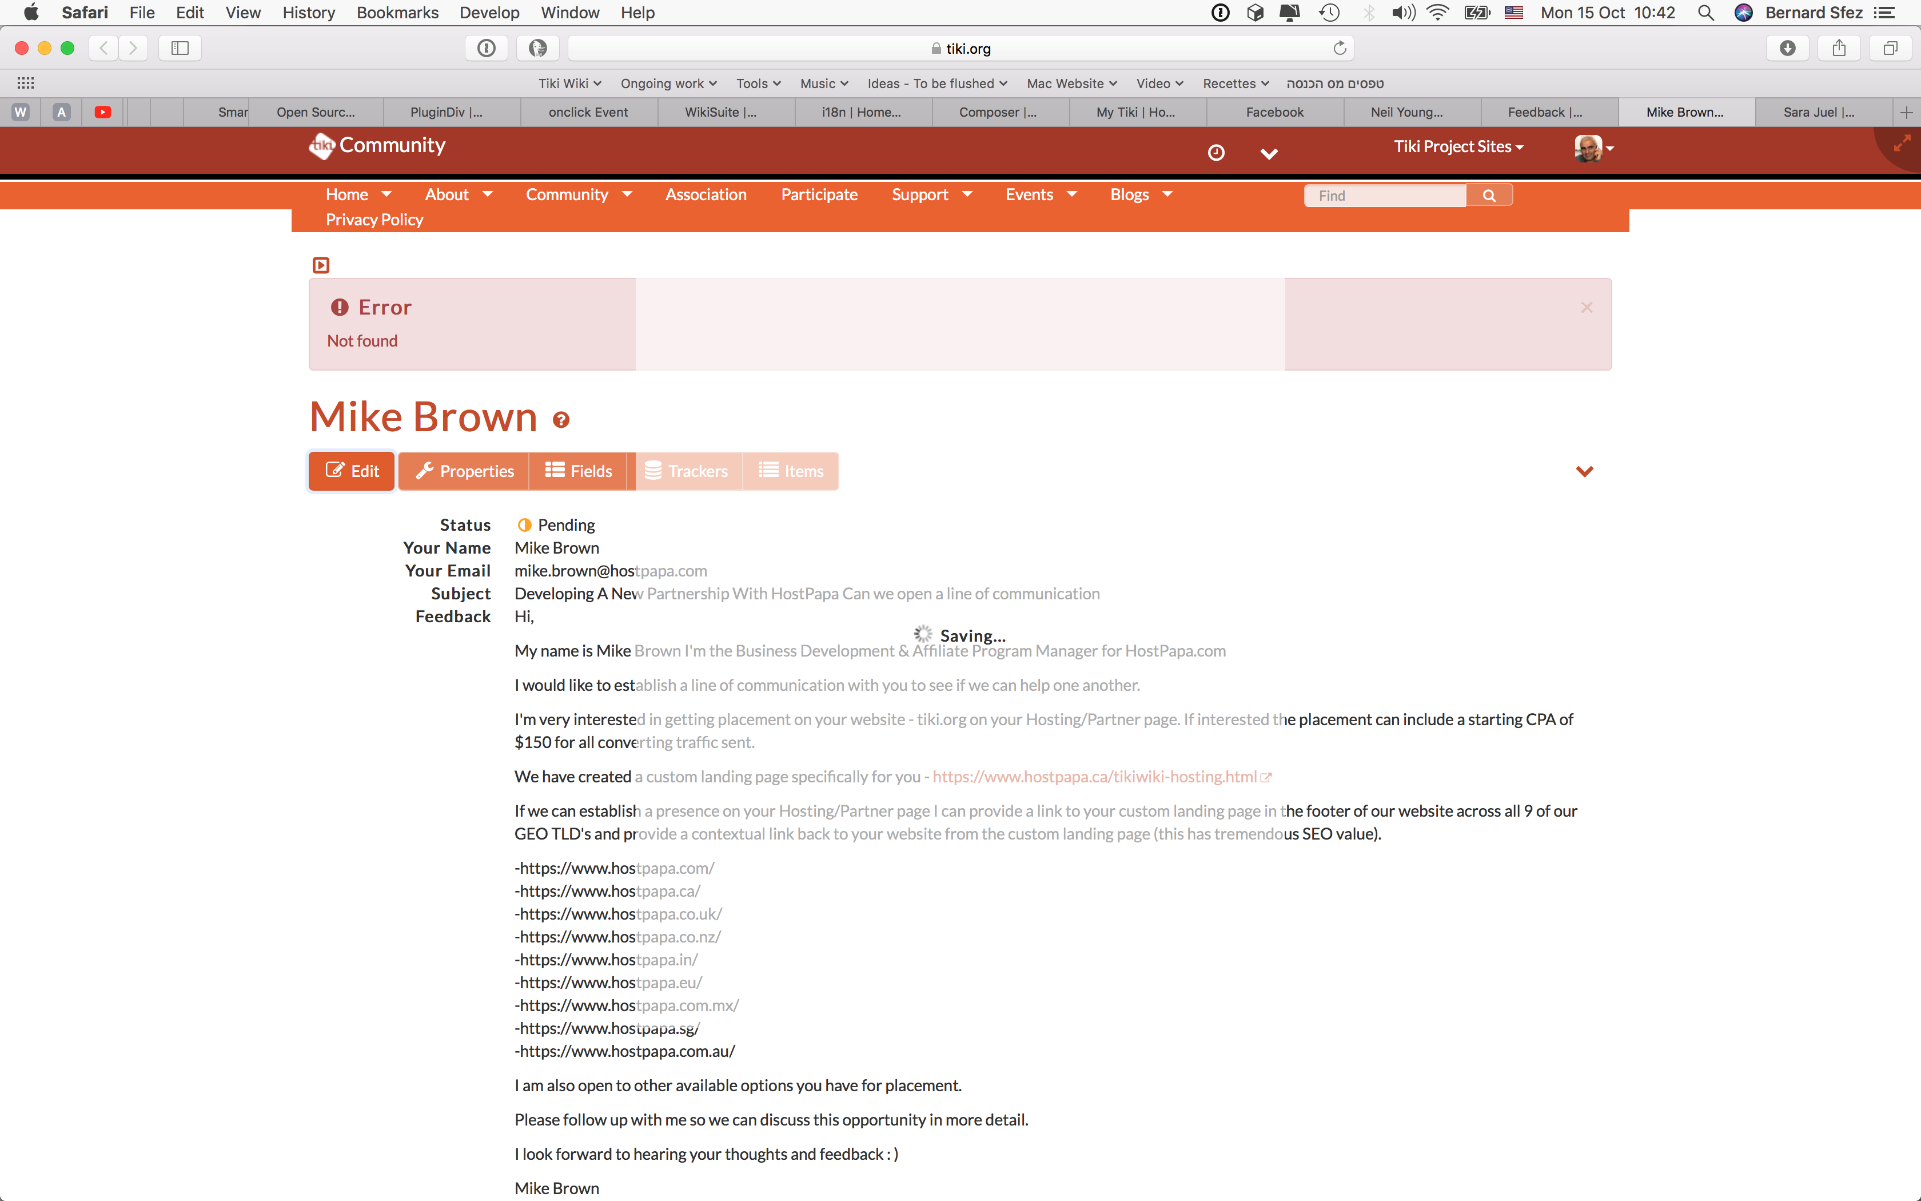Click the search magnifier button
The image size is (1921, 1201).
click(x=1488, y=196)
